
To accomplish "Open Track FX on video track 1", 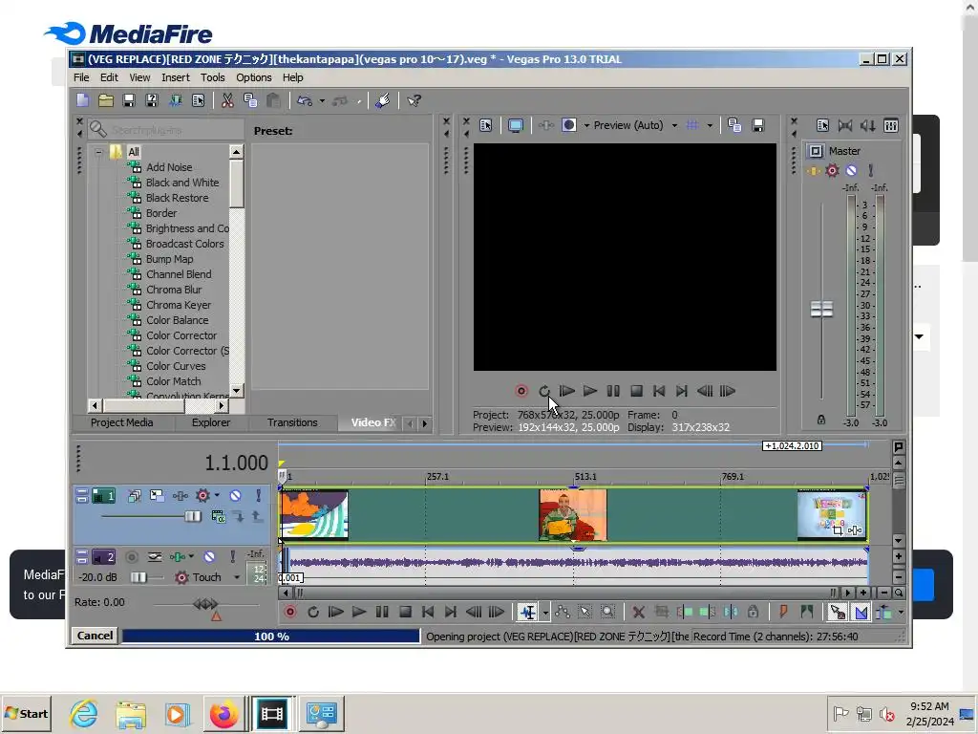I will (x=181, y=496).
